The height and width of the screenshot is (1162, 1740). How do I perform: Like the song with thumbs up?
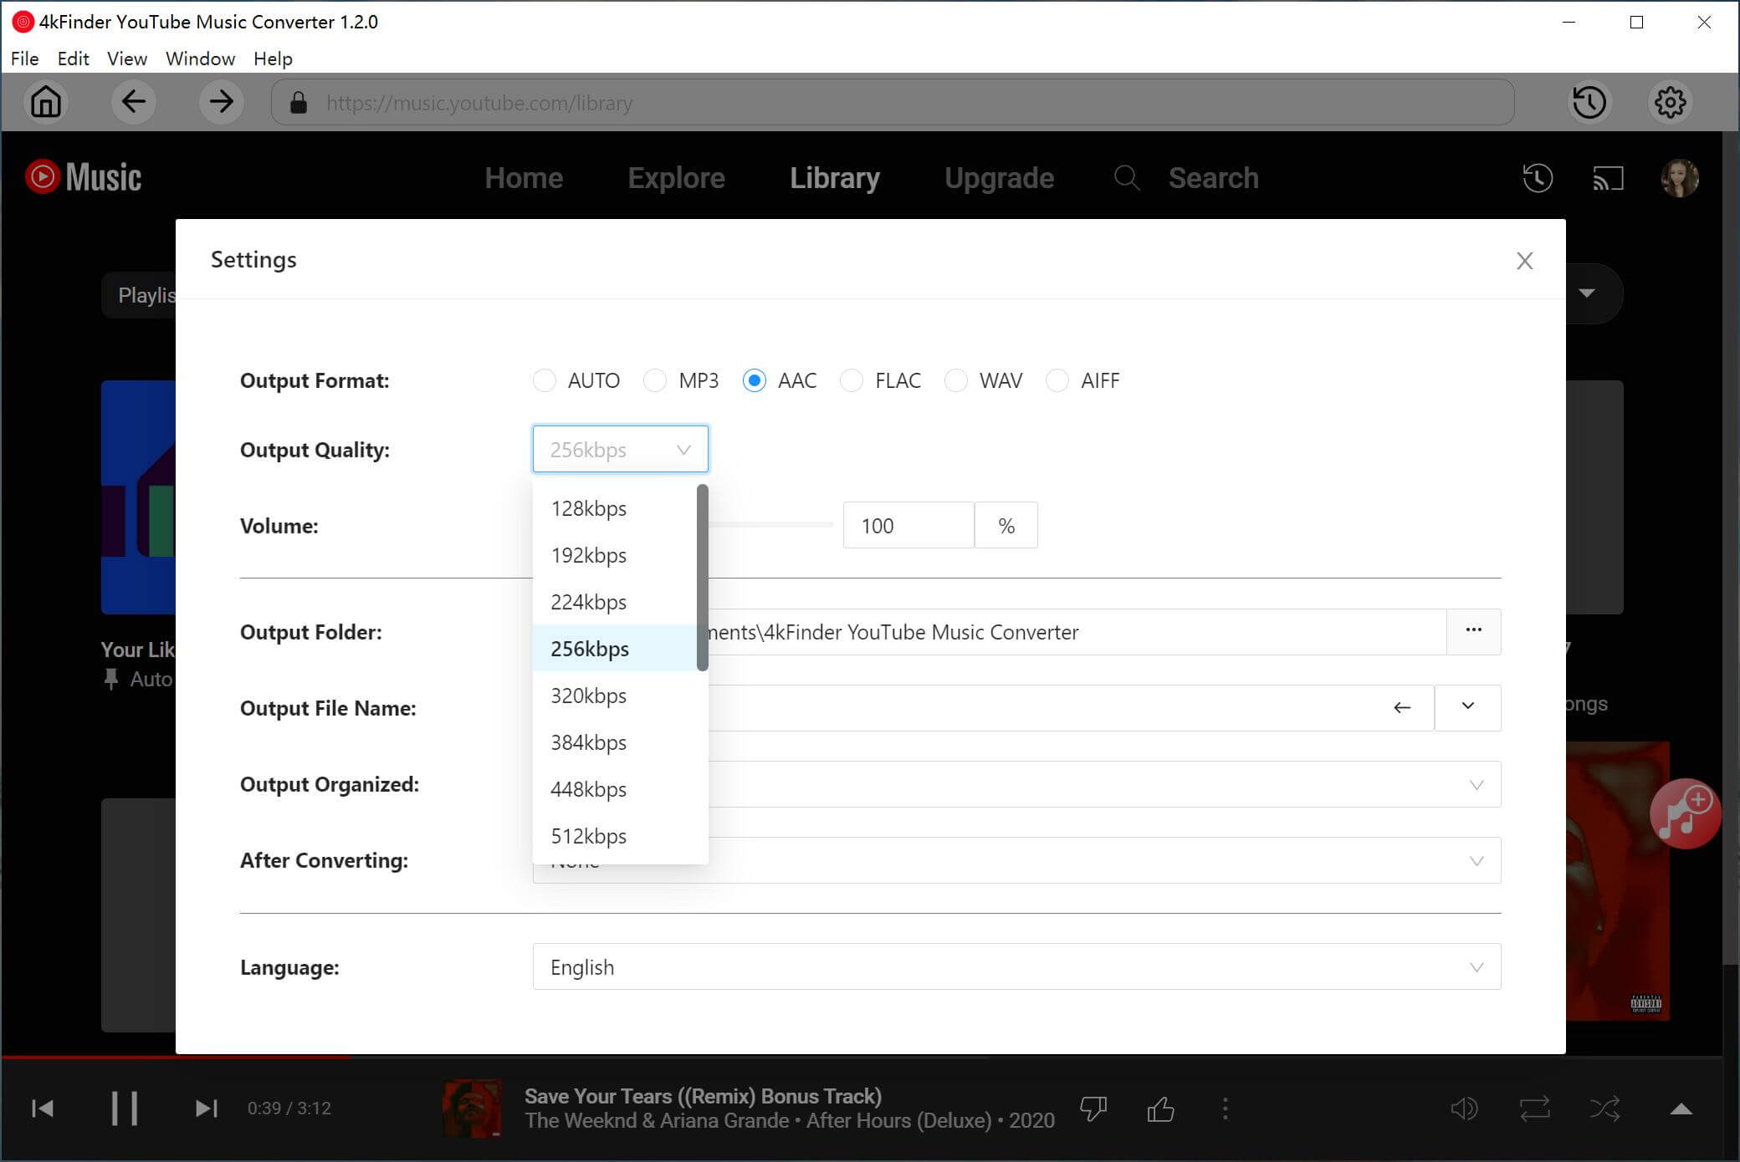click(x=1160, y=1109)
